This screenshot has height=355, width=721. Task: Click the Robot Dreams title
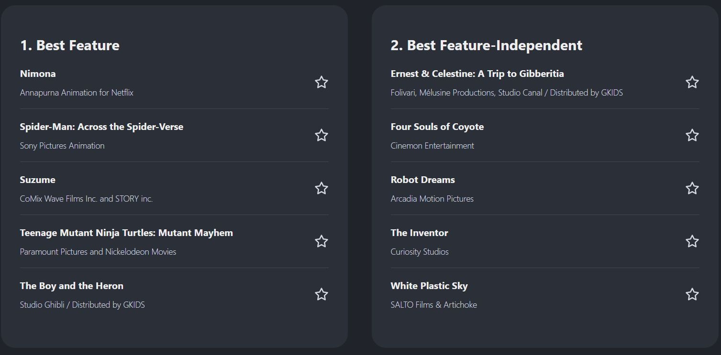pyautogui.click(x=422, y=180)
